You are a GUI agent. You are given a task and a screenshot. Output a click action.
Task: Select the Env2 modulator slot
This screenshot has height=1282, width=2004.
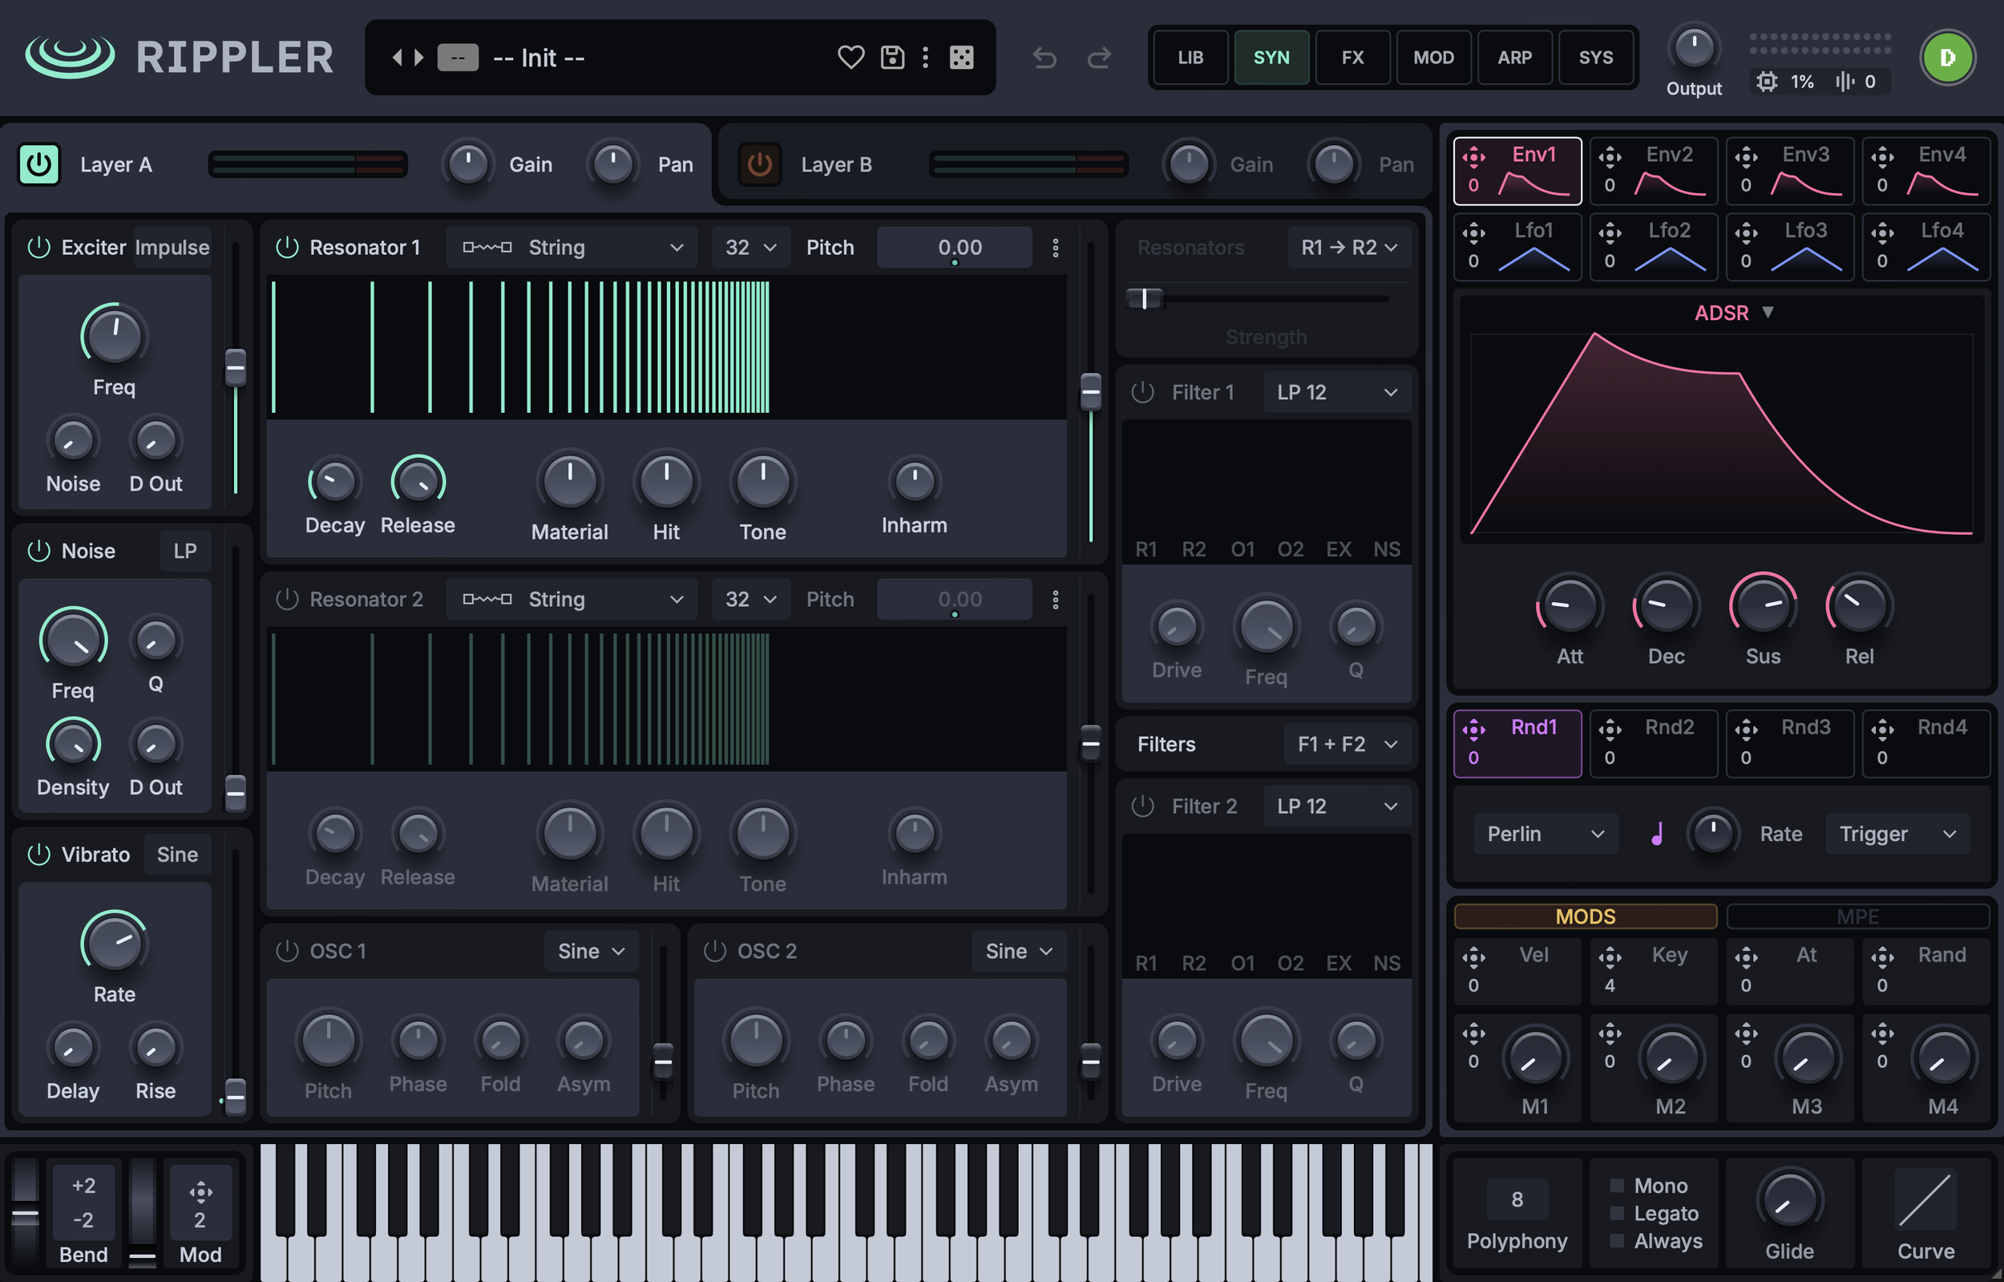[x=1653, y=171]
